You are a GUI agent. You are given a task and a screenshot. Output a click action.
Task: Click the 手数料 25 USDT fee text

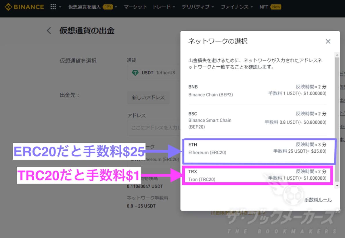tap(300, 151)
